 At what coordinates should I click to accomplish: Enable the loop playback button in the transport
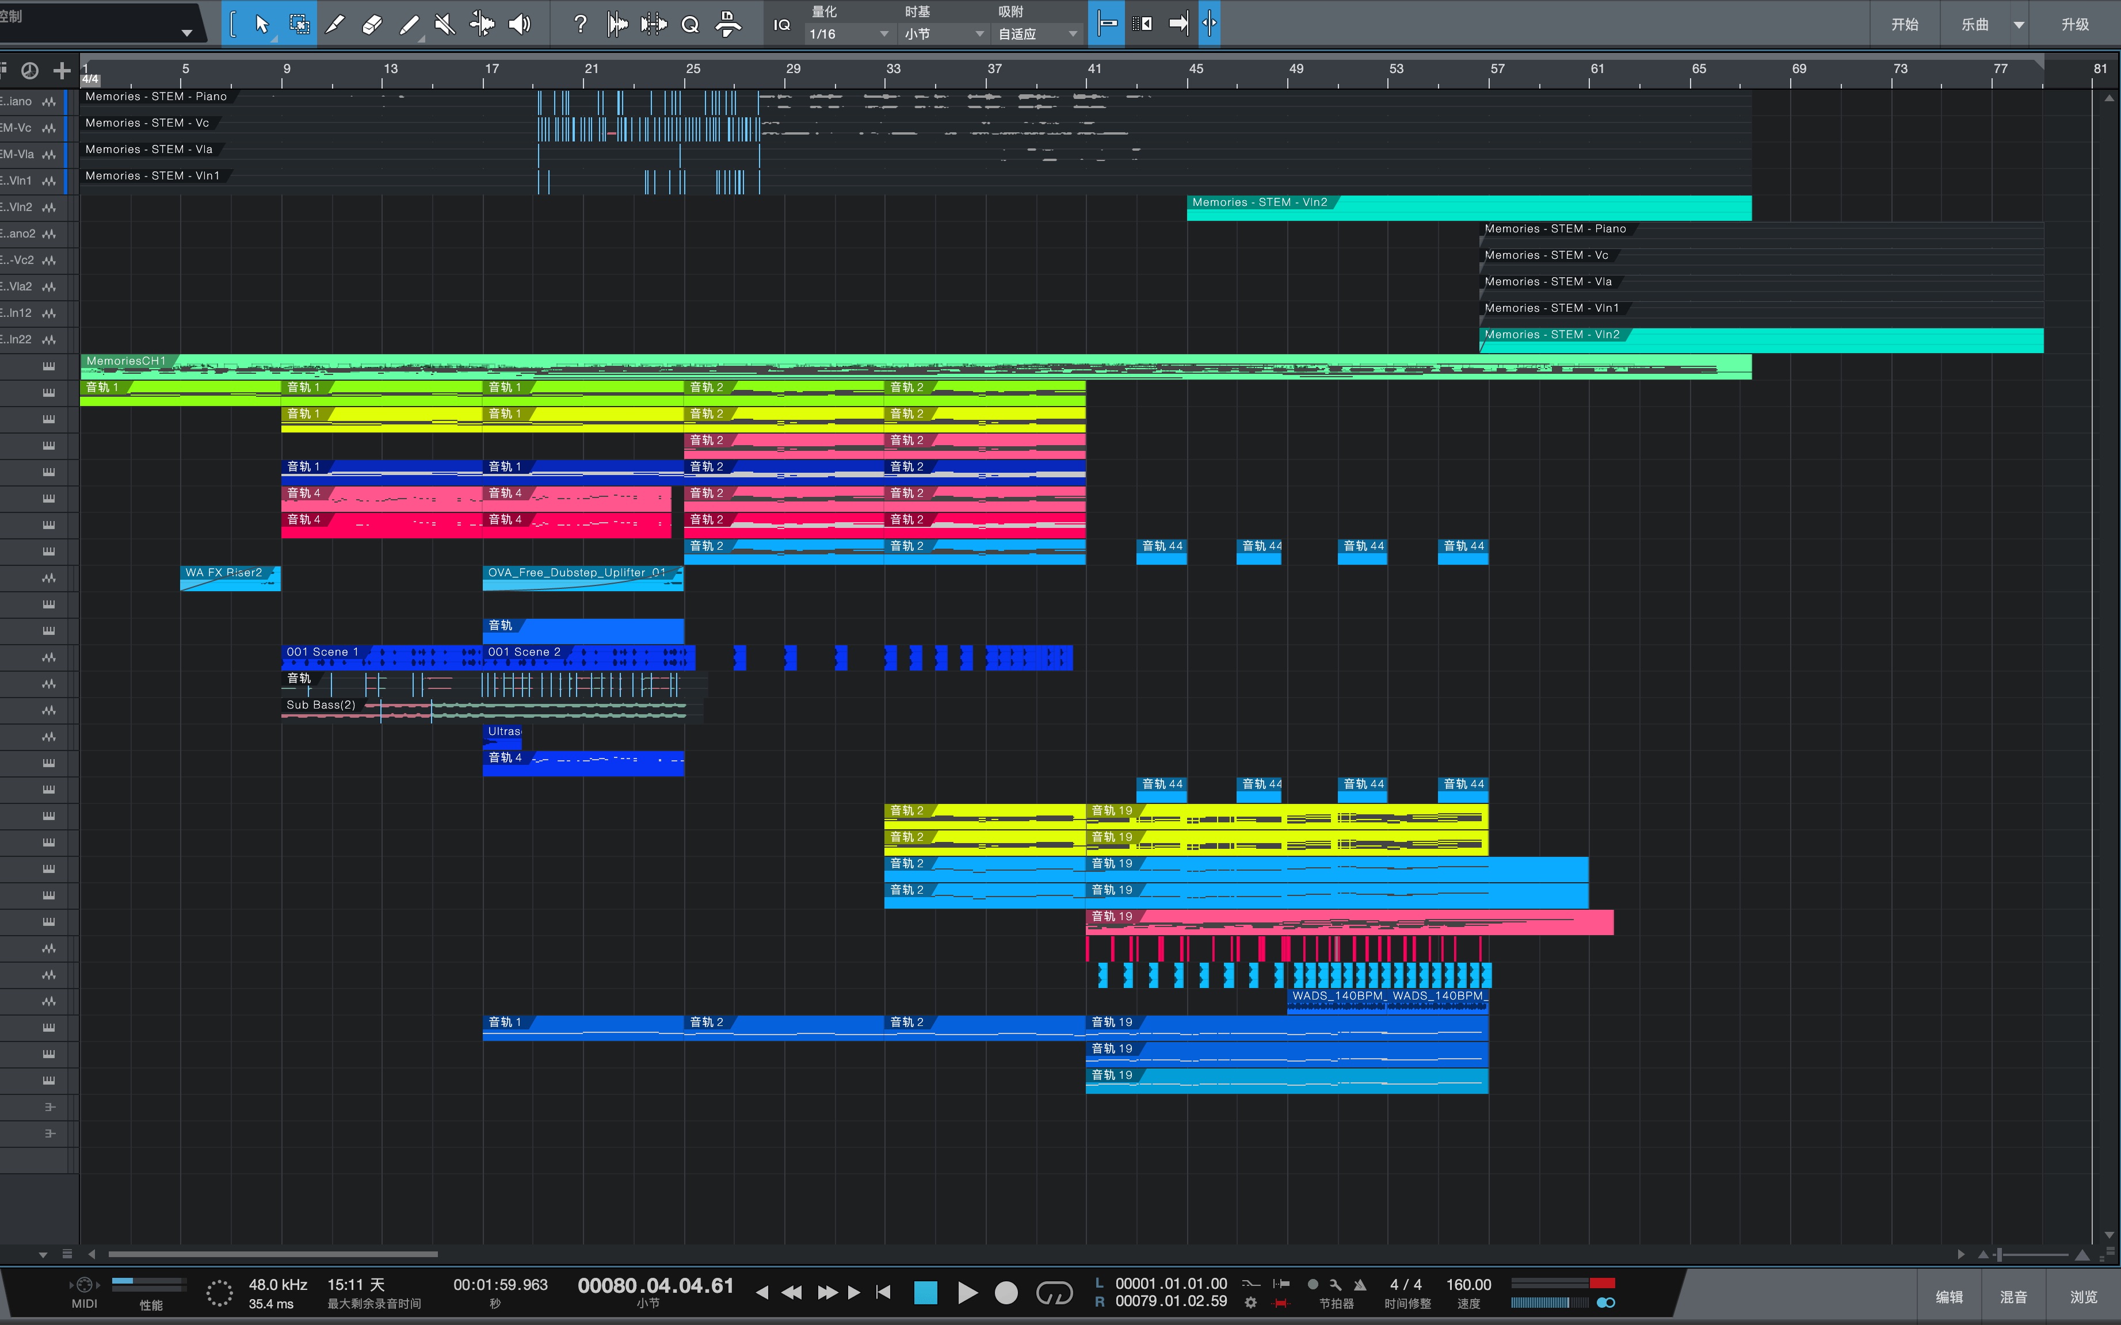pyautogui.click(x=1055, y=1293)
